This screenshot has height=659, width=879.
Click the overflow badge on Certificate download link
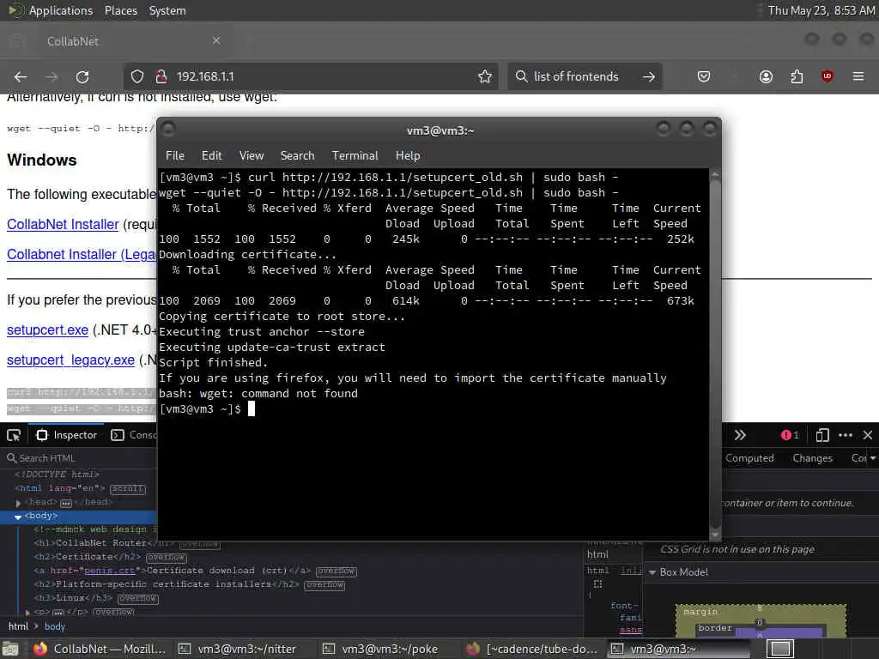click(x=336, y=571)
